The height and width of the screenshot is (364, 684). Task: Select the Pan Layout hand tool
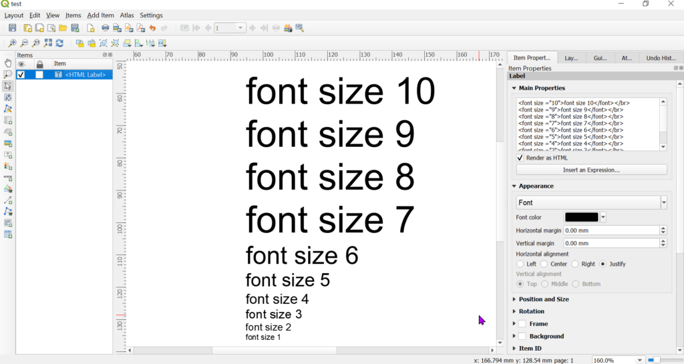click(7, 63)
